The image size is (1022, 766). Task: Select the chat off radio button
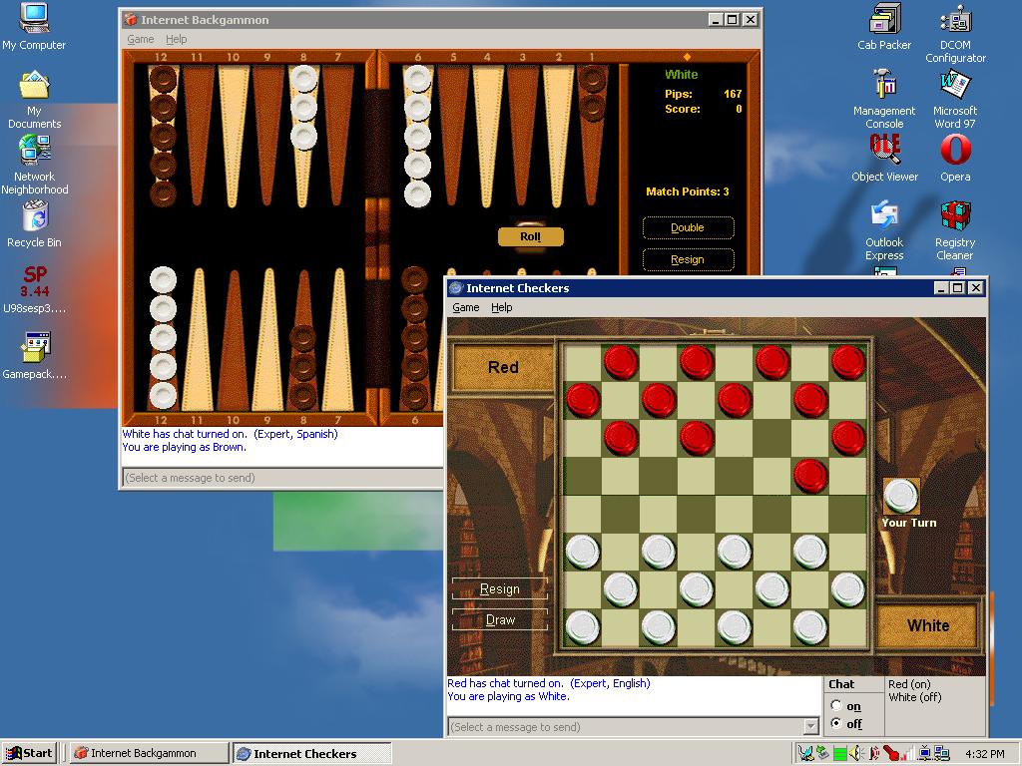[836, 723]
